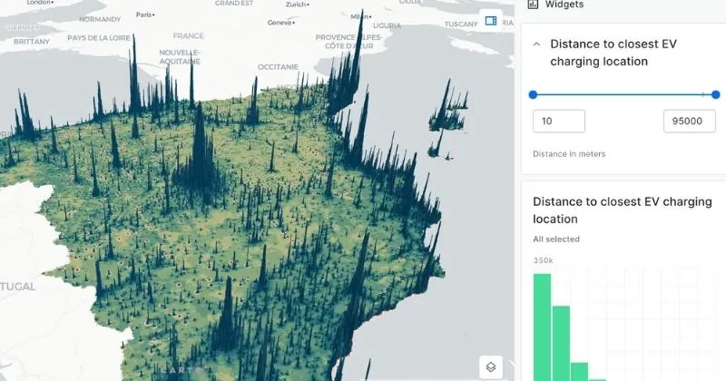Click the right range slider handle

coord(716,94)
